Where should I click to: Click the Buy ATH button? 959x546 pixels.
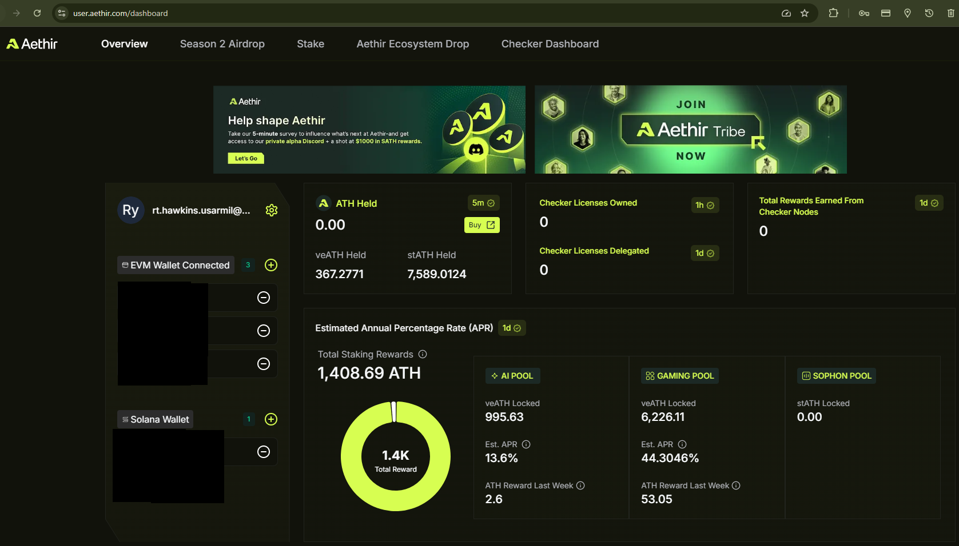click(x=482, y=225)
